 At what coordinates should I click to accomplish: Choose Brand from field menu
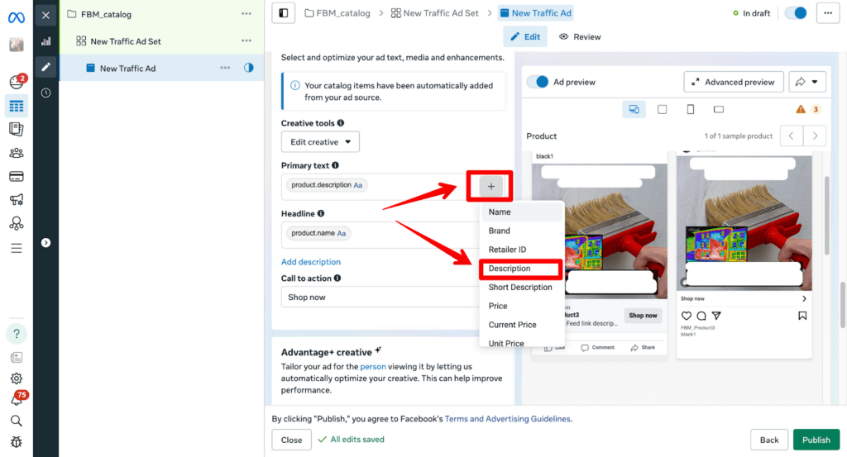click(x=521, y=231)
